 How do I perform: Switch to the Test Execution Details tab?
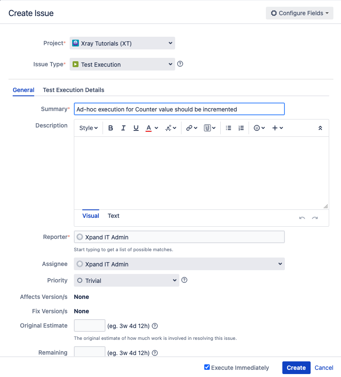(x=73, y=90)
